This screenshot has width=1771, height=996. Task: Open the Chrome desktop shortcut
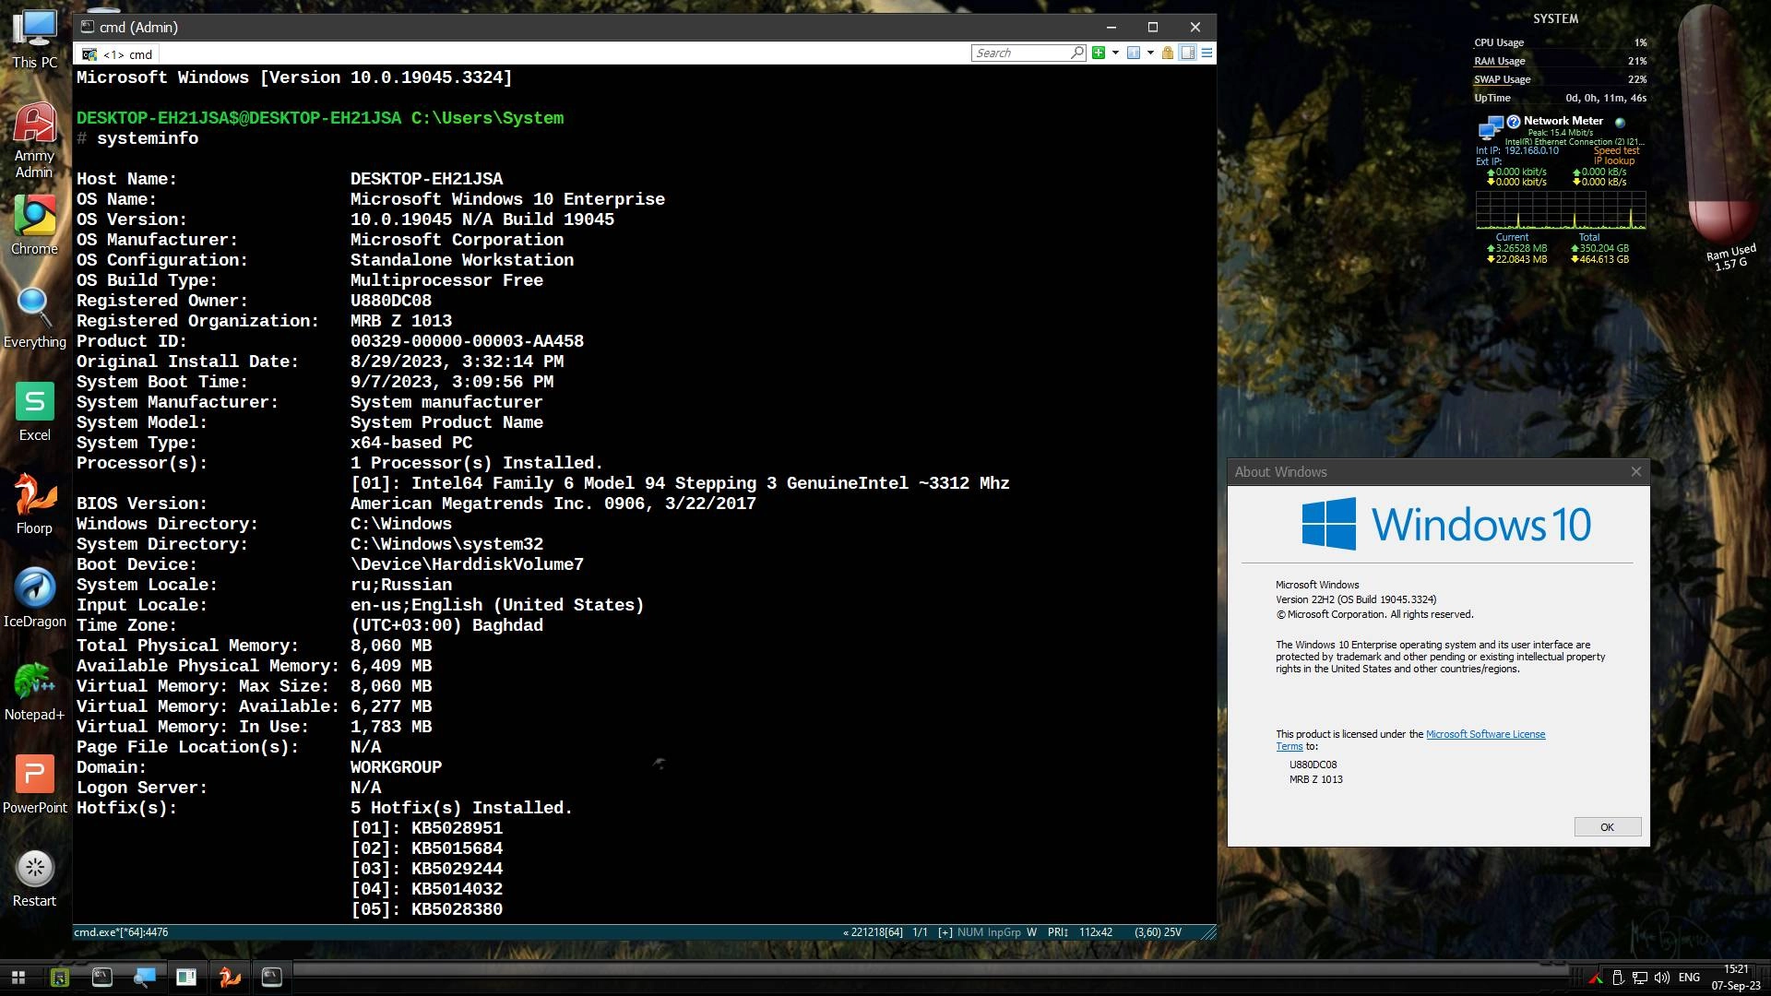(x=34, y=226)
